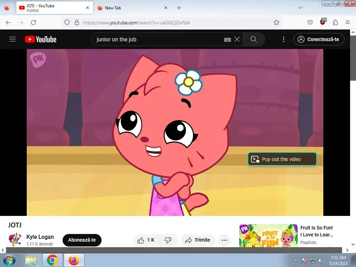The width and height of the screenshot is (356, 267).
Task: Open tracking protection shield icon
Action: coord(67,22)
